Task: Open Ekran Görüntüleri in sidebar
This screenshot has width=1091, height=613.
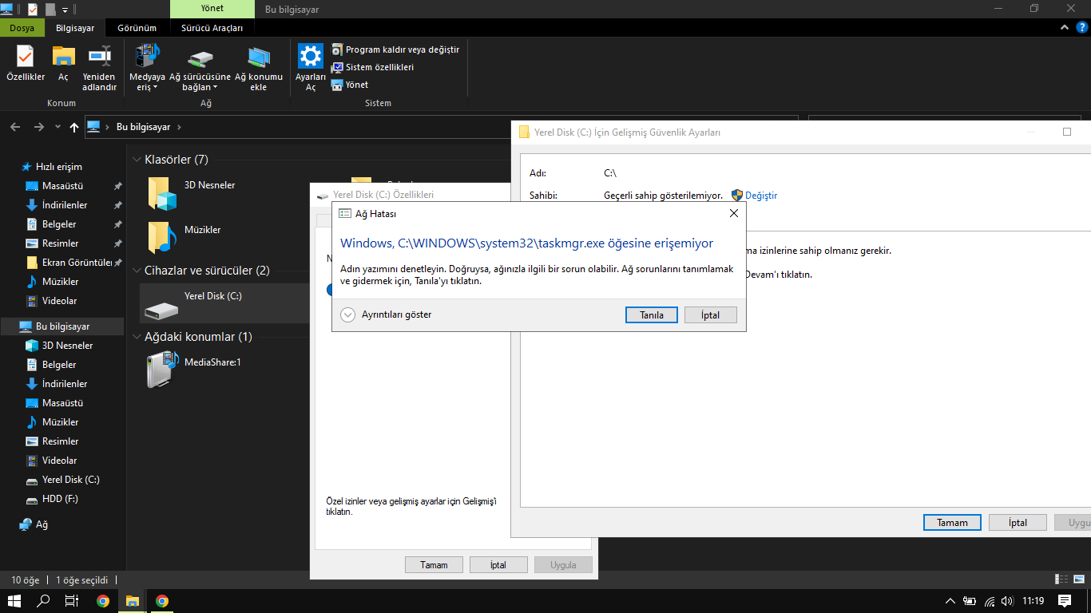Action: point(76,263)
